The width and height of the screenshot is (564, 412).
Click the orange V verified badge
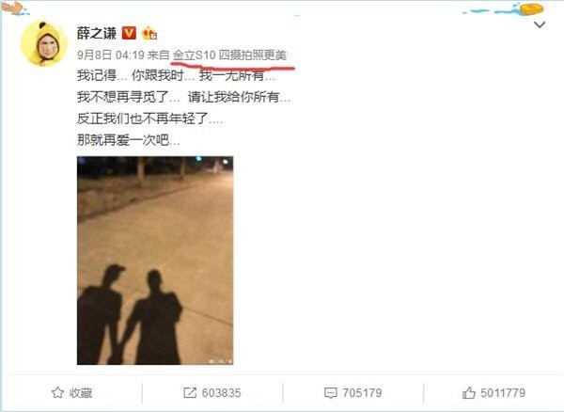[x=129, y=33]
